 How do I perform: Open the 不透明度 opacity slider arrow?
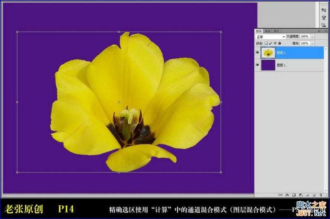pos(312,36)
